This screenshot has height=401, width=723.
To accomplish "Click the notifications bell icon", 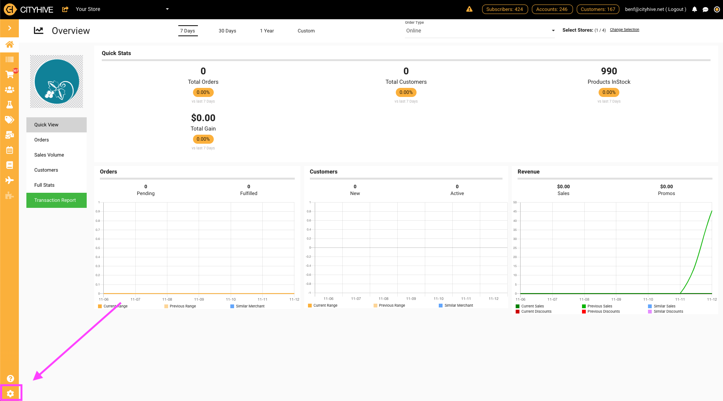I will (x=694, y=9).
